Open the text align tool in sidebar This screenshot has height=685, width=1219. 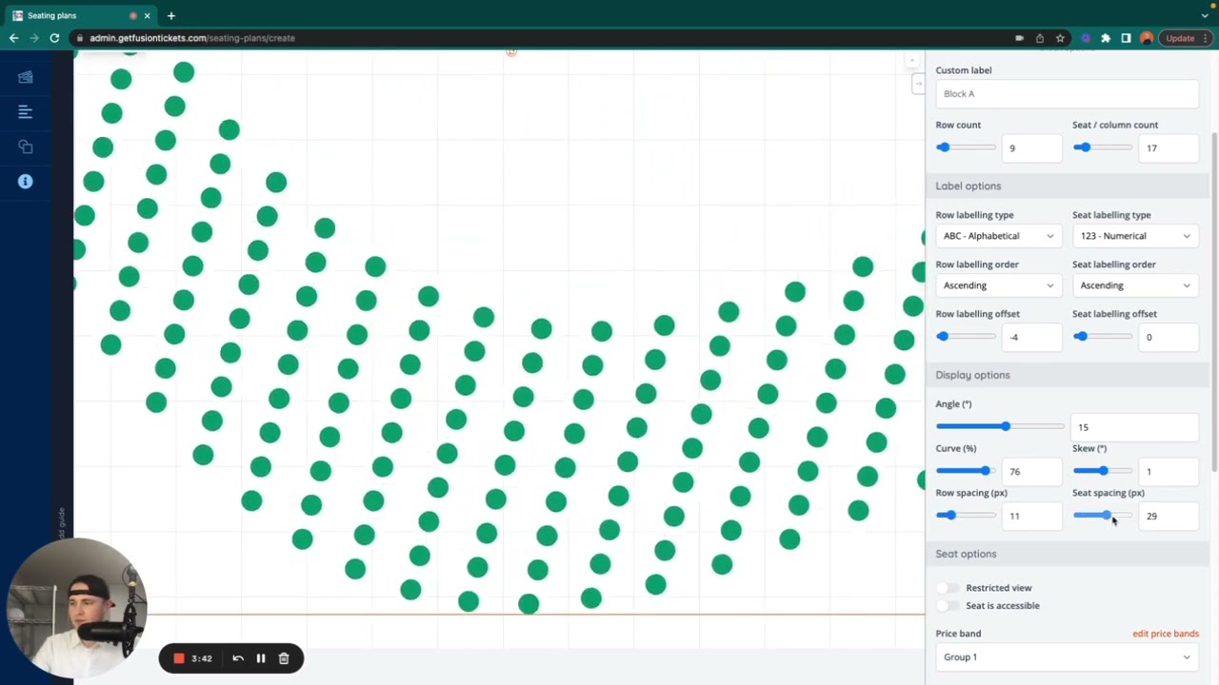pos(26,112)
